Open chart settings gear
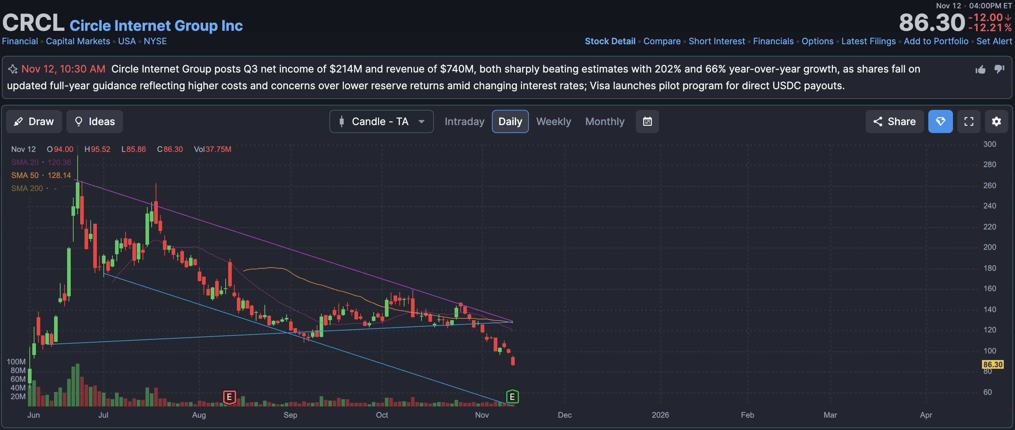The image size is (1015, 430). 996,121
